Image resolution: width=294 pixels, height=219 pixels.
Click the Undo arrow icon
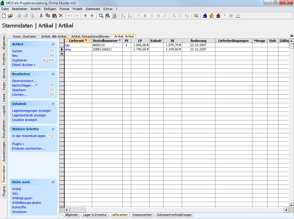[x=70, y=16]
